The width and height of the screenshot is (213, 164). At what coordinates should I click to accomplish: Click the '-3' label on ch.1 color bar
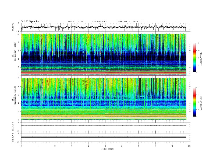198,43
